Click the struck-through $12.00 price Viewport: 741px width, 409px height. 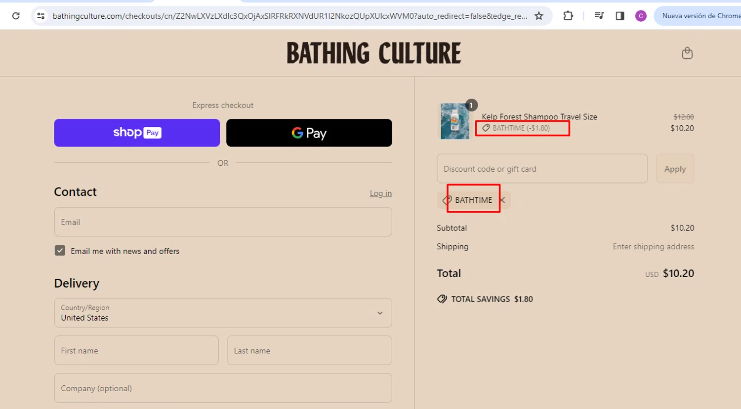[x=684, y=117]
